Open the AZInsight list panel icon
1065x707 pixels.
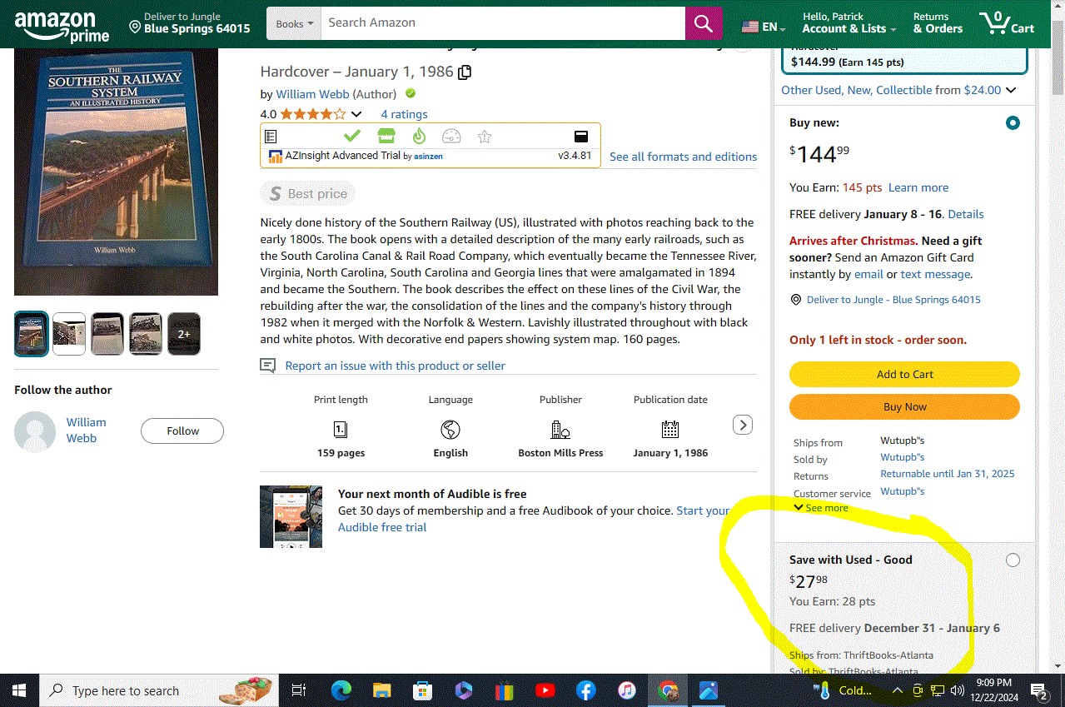click(271, 137)
